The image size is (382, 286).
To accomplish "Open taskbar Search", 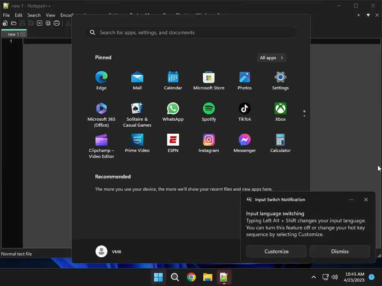I will click(175, 277).
